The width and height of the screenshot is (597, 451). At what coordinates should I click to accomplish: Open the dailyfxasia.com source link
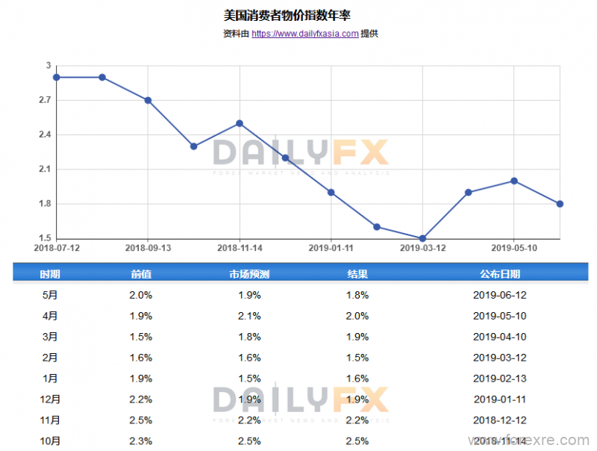[305, 34]
